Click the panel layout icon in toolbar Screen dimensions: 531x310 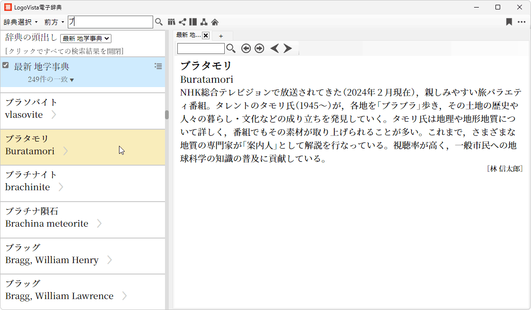point(192,22)
